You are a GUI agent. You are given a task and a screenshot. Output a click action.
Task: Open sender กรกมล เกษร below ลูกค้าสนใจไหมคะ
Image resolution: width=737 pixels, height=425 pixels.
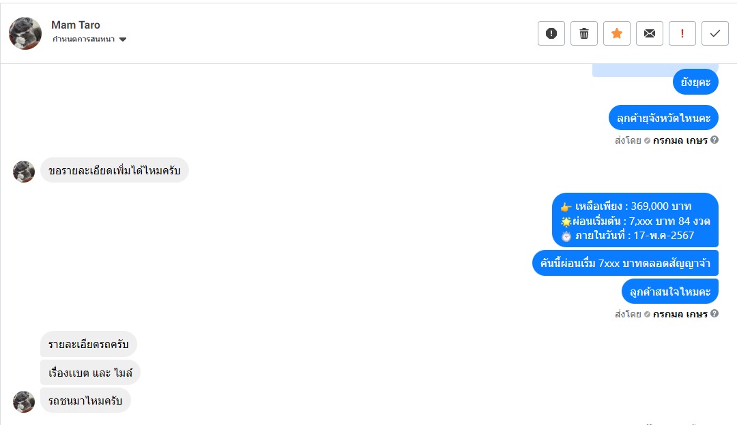(x=680, y=314)
